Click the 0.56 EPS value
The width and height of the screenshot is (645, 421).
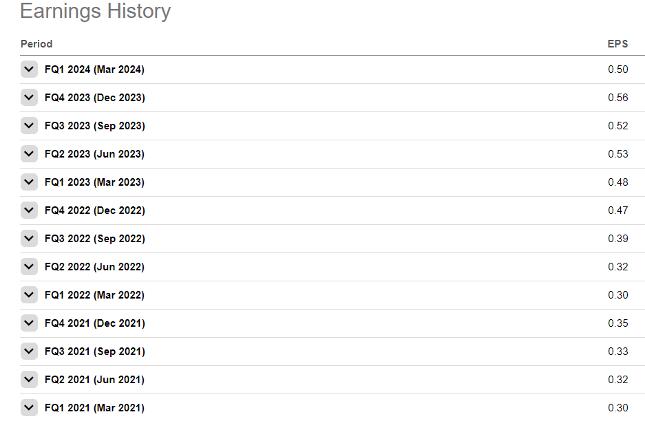click(x=617, y=98)
